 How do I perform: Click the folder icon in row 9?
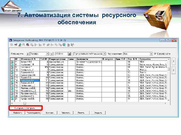[x=12, y=67]
